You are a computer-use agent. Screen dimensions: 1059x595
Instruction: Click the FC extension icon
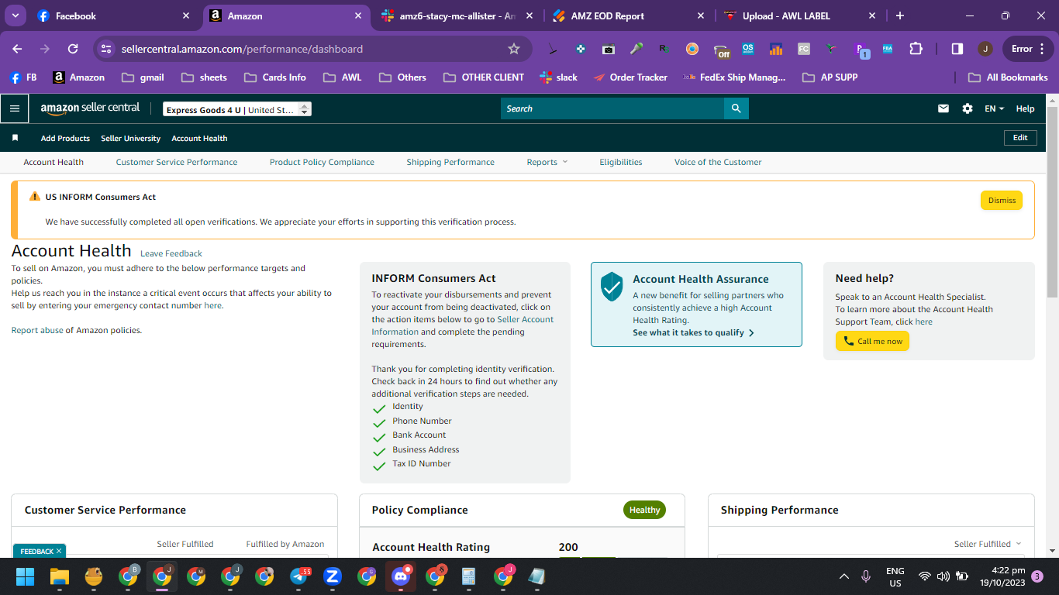point(803,49)
